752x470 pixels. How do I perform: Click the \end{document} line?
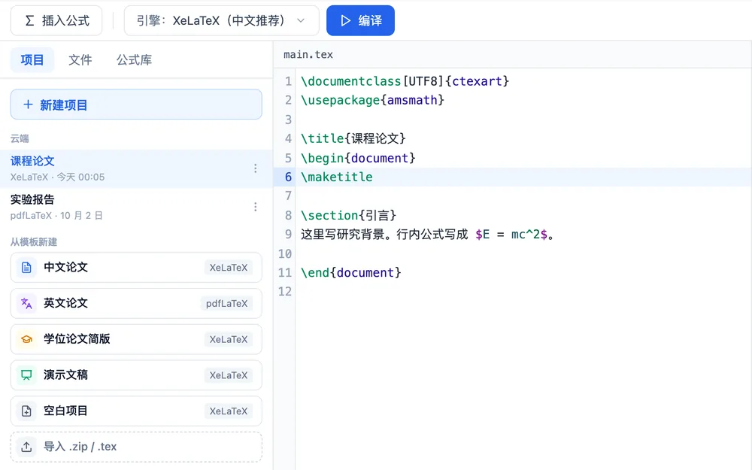click(350, 273)
